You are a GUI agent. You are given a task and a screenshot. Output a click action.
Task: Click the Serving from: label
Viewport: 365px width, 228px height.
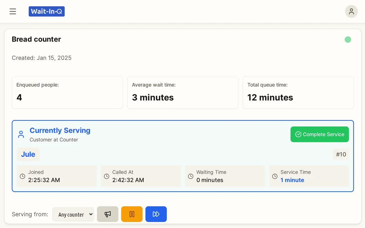tap(30, 214)
